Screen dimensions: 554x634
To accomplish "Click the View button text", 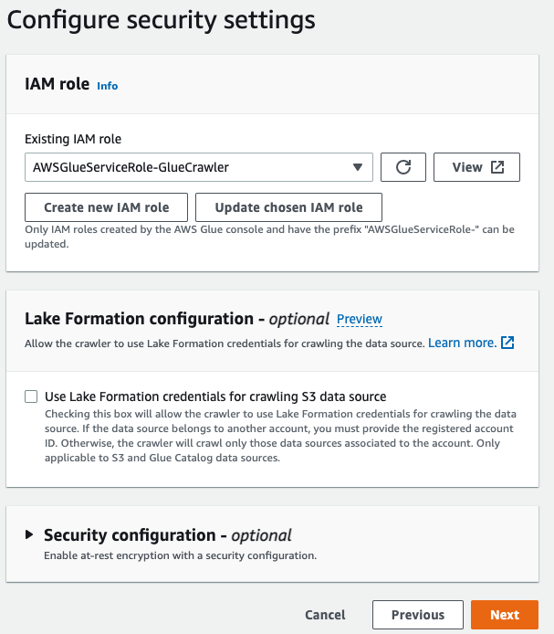I will [x=467, y=167].
